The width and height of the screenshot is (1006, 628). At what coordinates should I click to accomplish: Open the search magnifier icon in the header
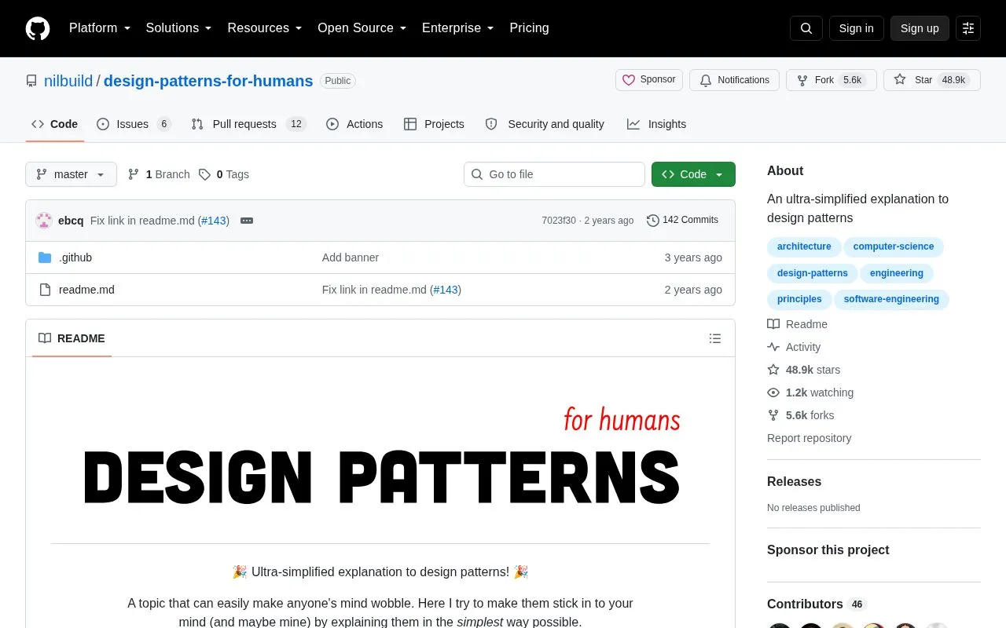click(806, 28)
